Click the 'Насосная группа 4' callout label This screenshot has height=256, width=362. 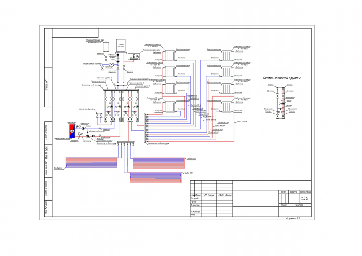pyautogui.click(x=143, y=86)
